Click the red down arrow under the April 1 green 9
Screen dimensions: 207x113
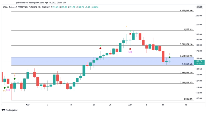tap(130, 34)
